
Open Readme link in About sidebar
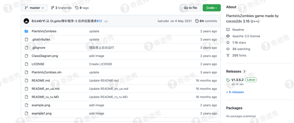click(x=238, y=30)
